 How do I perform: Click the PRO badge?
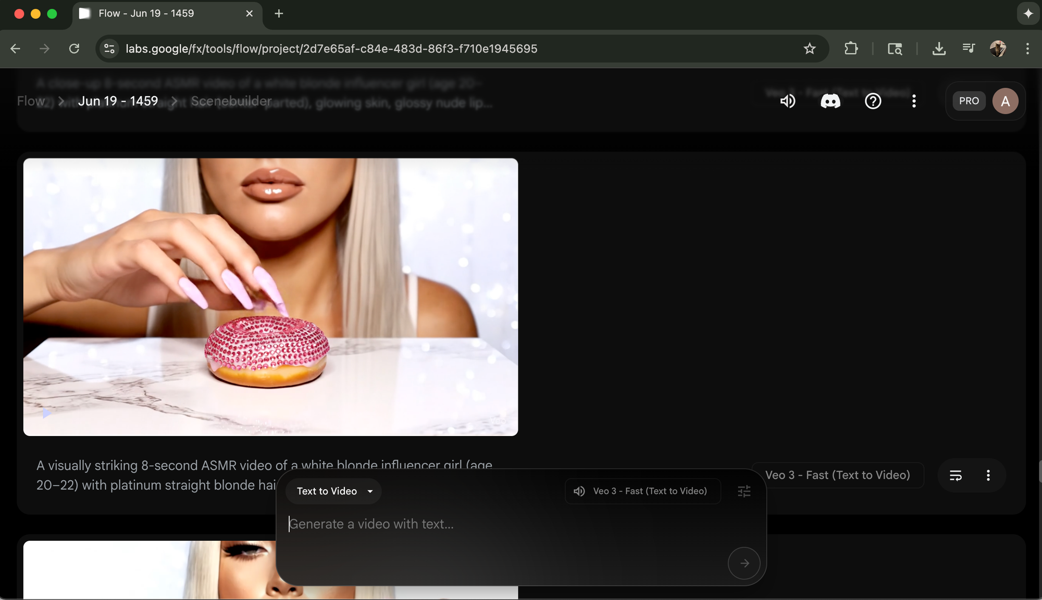(969, 101)
